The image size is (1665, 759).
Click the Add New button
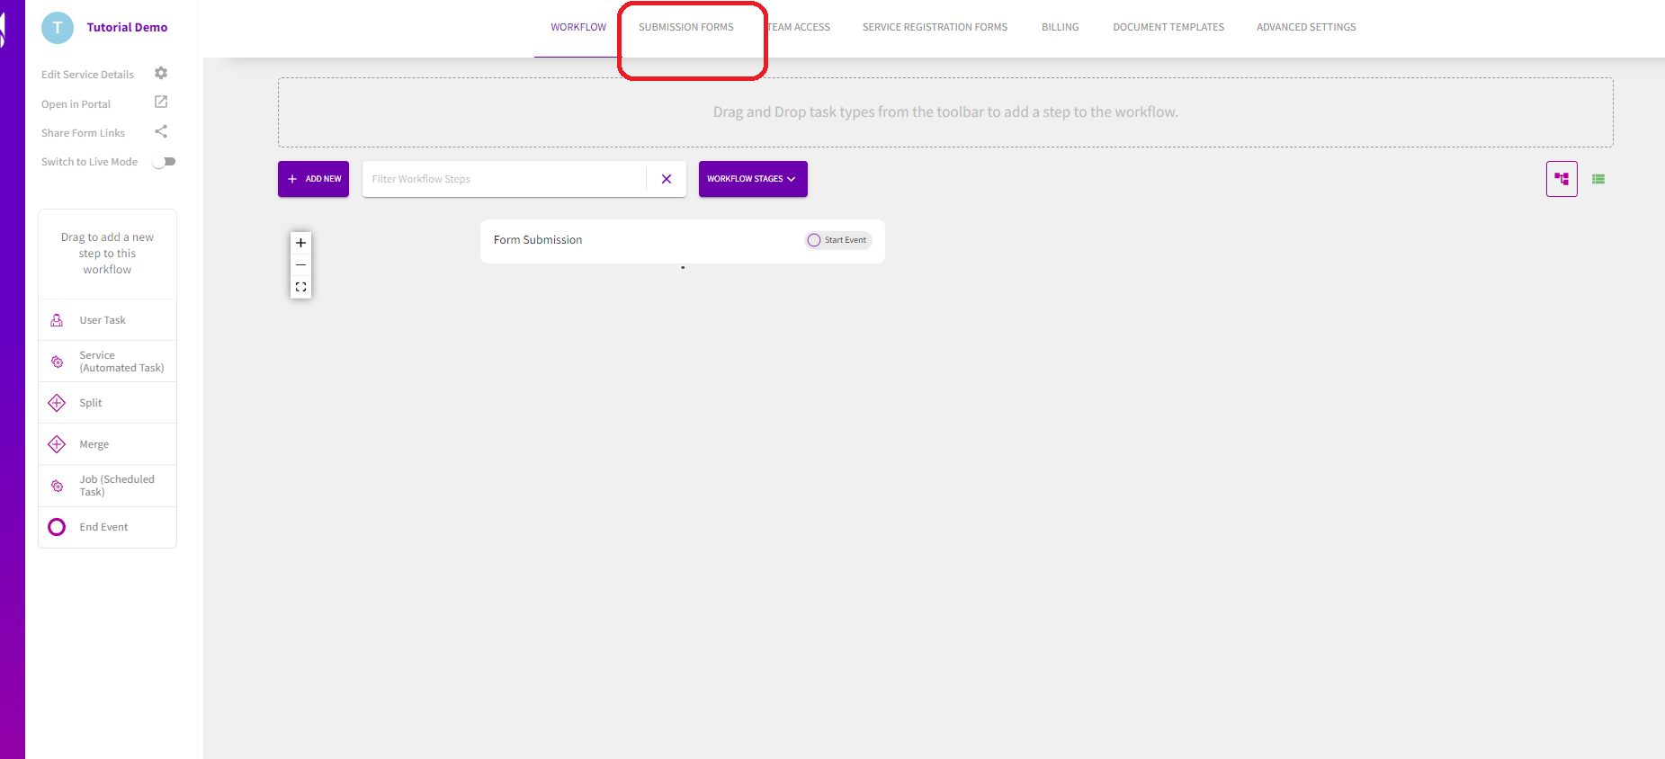coord(313,179)
